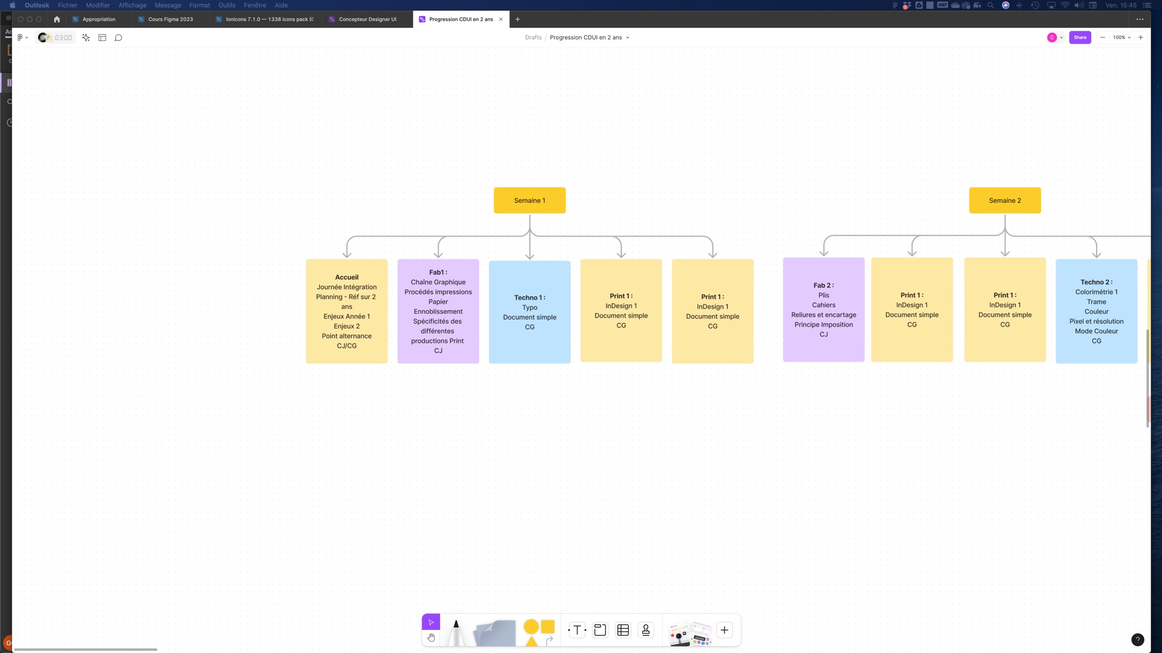This screenshot has height=653, width=1162.
Task: Pick the marker pen tool
Action: 456,632
